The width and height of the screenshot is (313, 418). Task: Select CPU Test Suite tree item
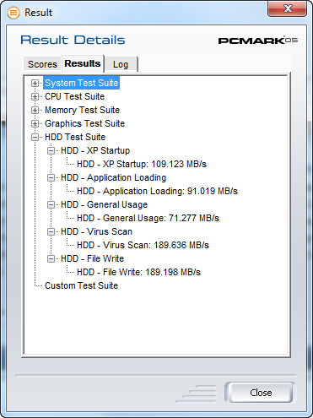tap(75, 96)
